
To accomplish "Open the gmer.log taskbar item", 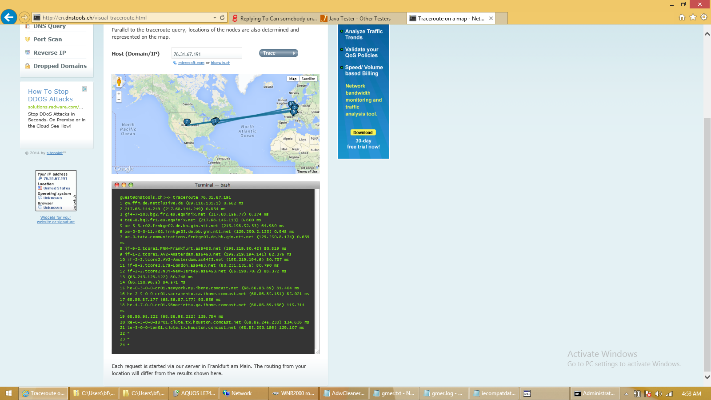I will 443,393.
